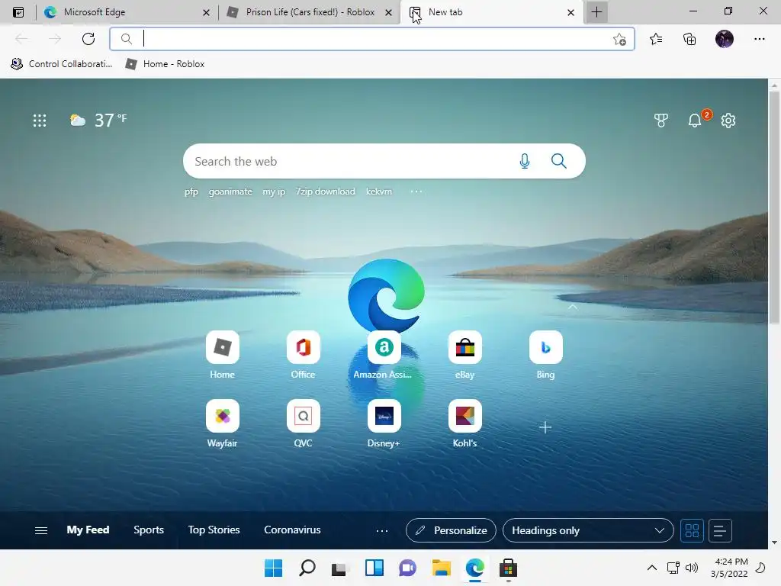Image resolution: width=781 pixels, height=586 pixels.
Task: Open File Explorer from taskbar
Action: [x=442, y=568]
